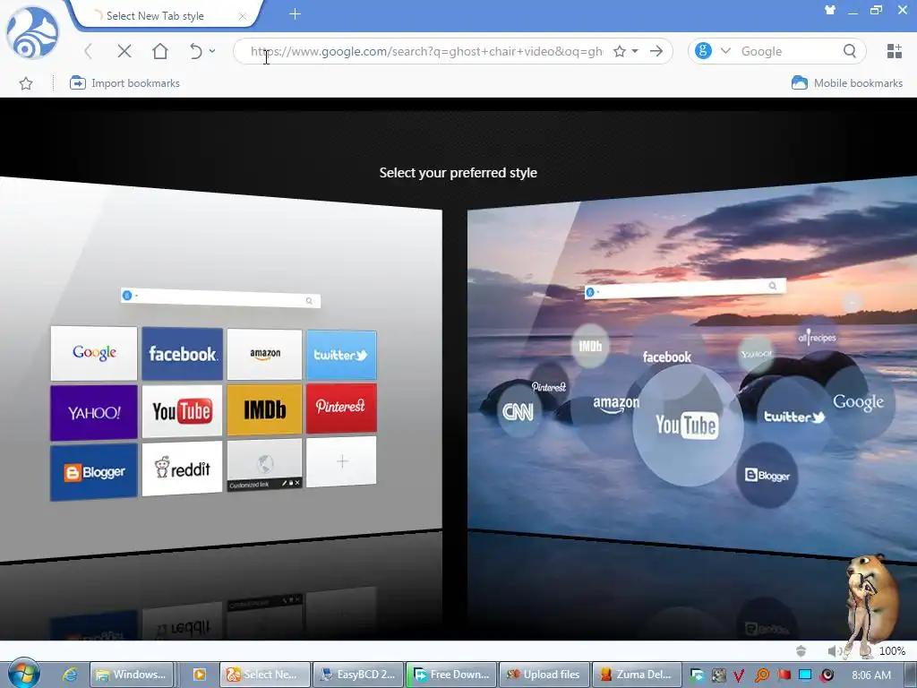Go back with the back arrow
917x688 pixels.
(x=89, y=51)
